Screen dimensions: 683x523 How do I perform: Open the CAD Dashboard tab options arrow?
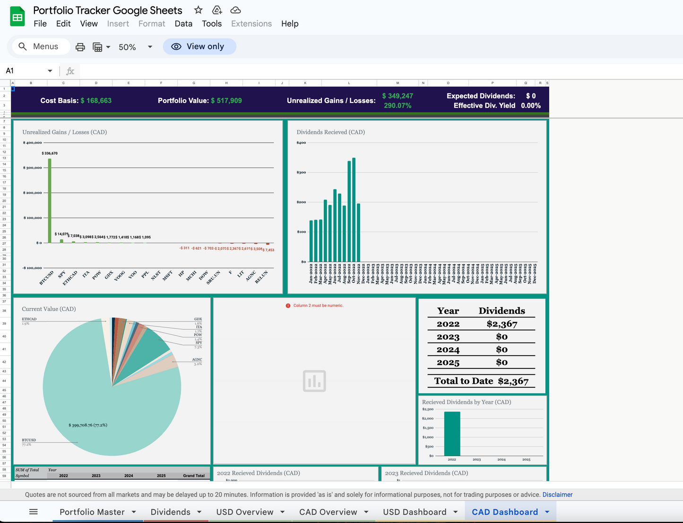pos(547,512)
